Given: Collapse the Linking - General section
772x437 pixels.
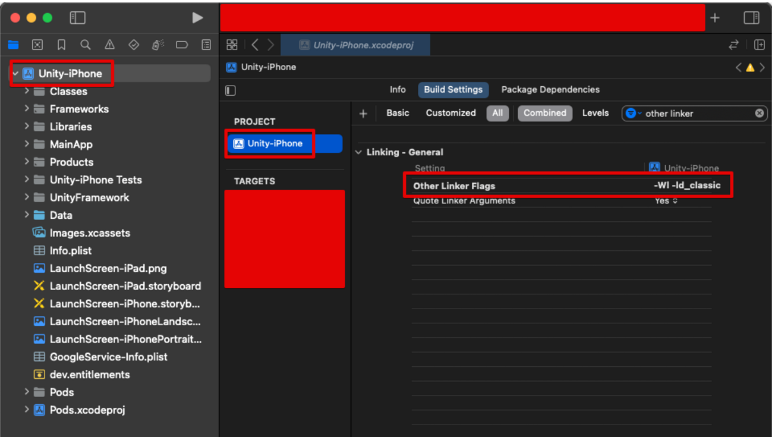Looking at the screenshot, I should point(359,153).
